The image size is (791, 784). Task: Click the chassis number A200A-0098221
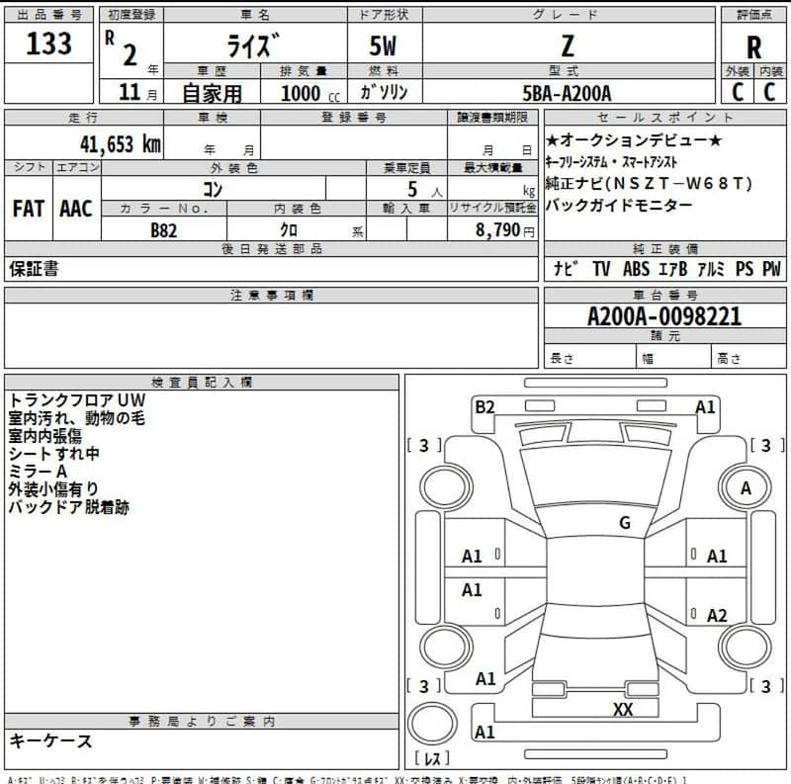(x=666, y=317)
